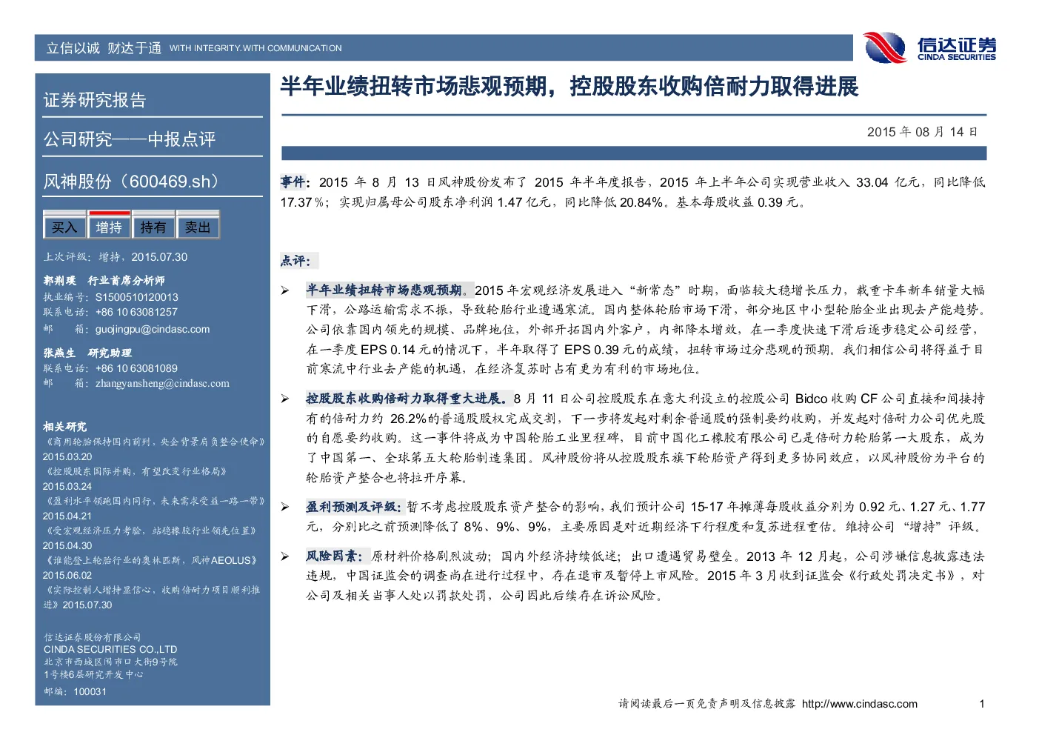Select the 买入 rating box
Viewport: 1039px width, 735px height.
click(x=64, y=227)
